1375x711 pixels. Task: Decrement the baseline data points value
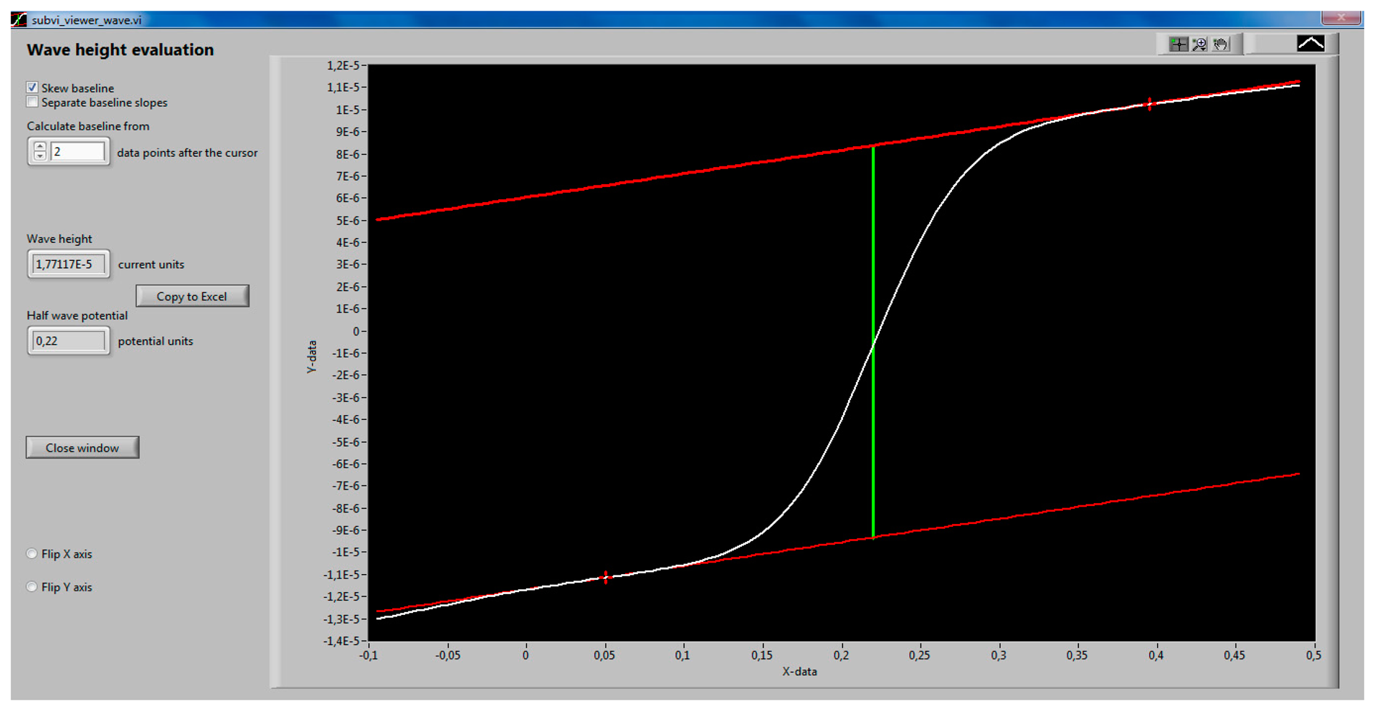[40, 156]
